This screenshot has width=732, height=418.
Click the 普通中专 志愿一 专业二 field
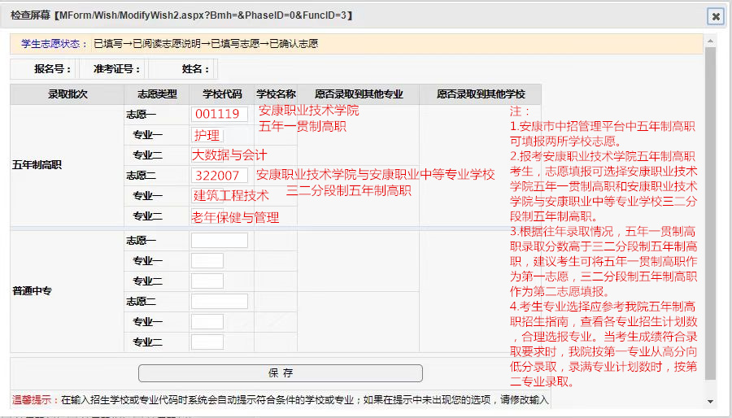207,281
